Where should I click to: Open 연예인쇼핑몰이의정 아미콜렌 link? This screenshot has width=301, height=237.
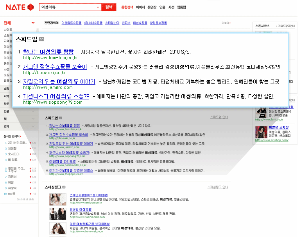point(89,195)
